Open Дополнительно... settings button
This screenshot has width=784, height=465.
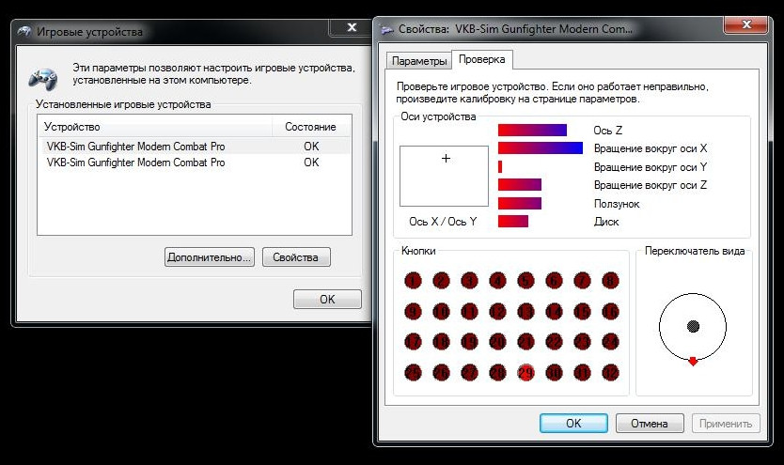pos(209,257)
